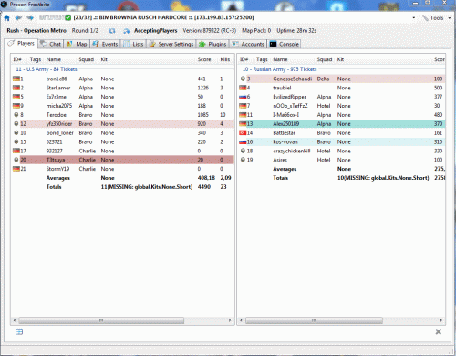
Task: Click the globe icon for player 8
Action: click(16, 115)
